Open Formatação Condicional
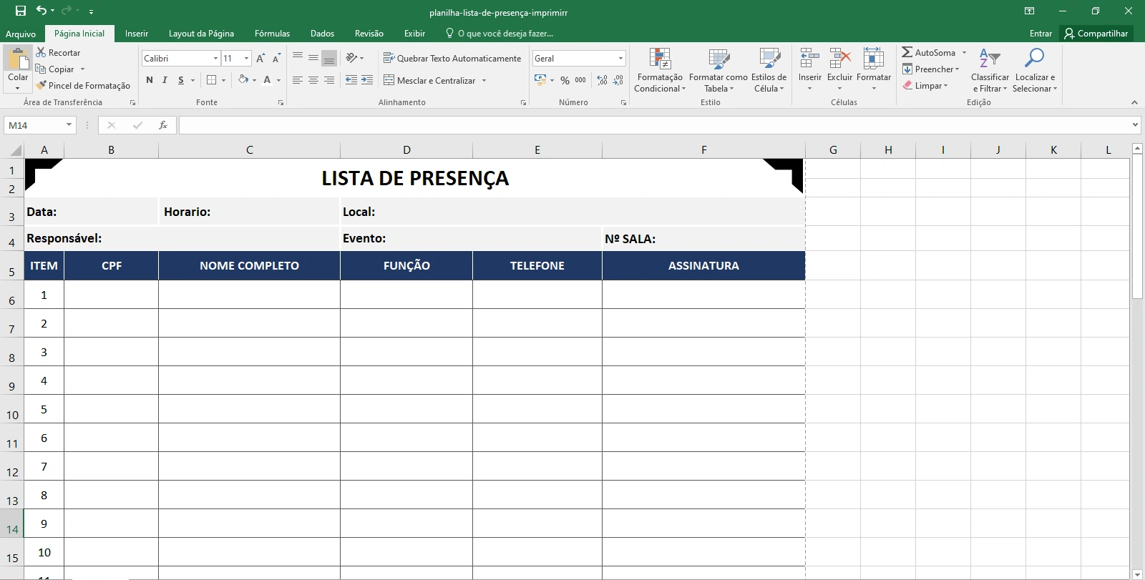 click(x=660, y=70)
